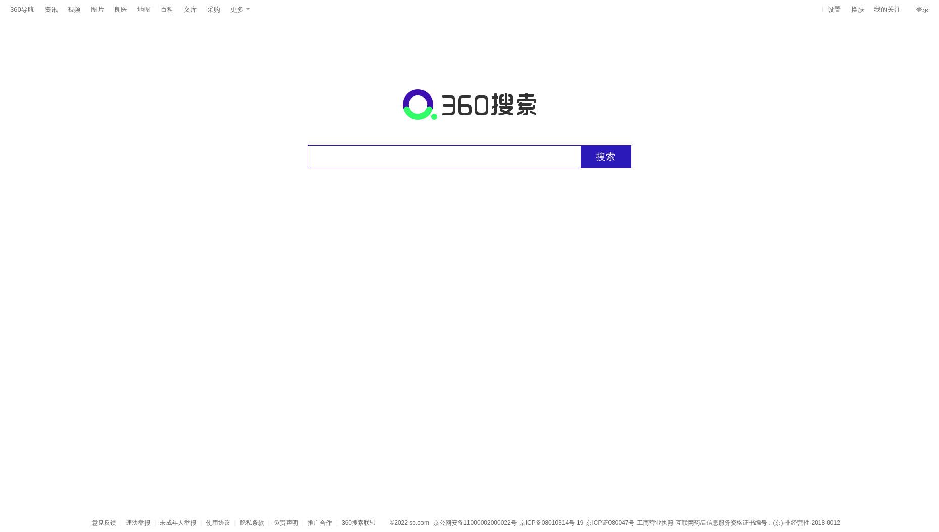Open the 360导航 link
This screenshot has height=532, width=939.
22,10
